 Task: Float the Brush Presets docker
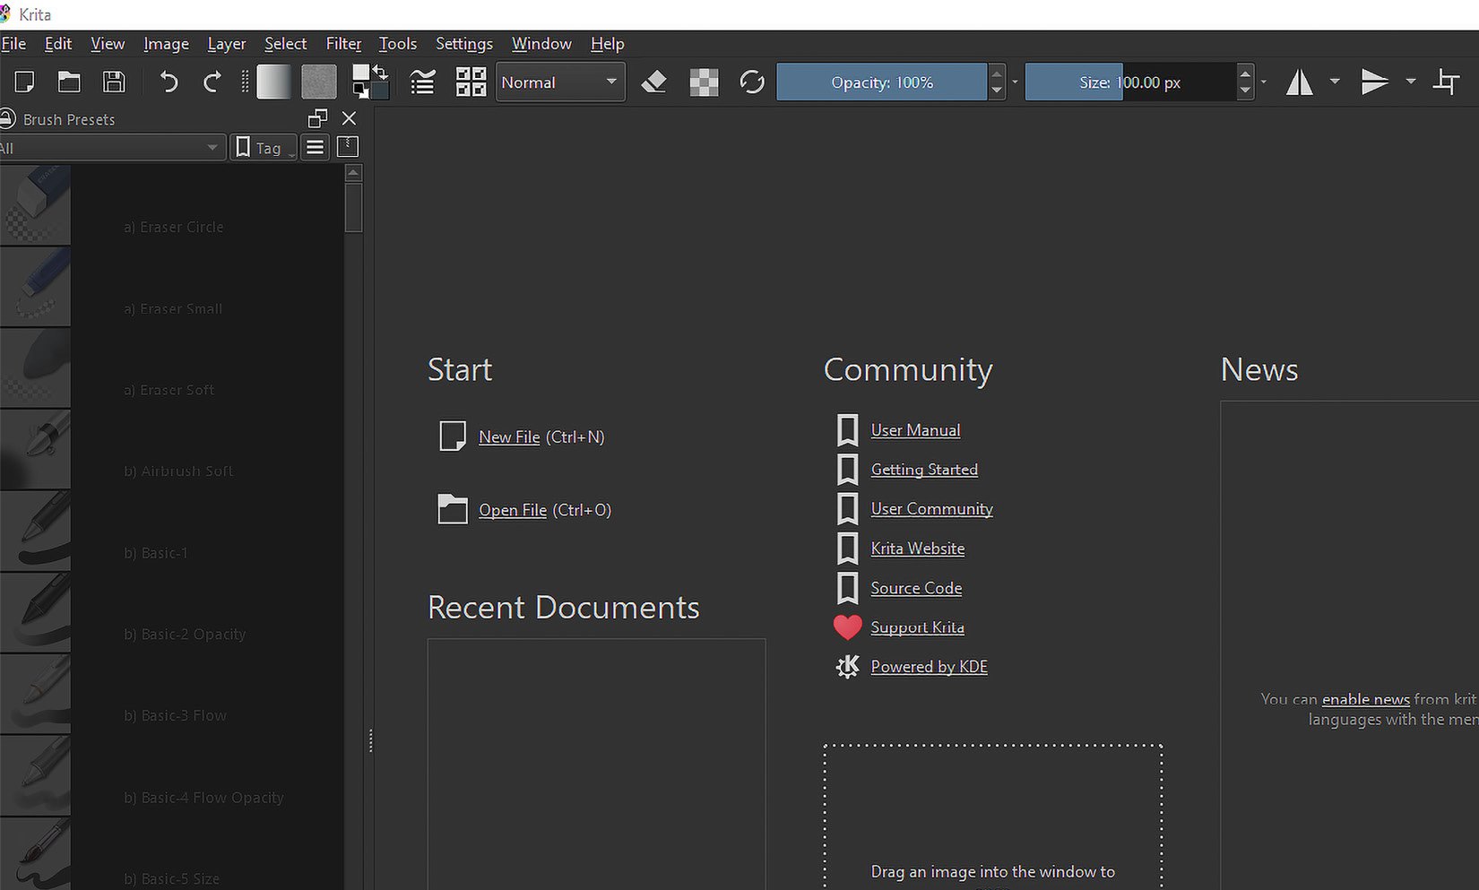point(317,118)
